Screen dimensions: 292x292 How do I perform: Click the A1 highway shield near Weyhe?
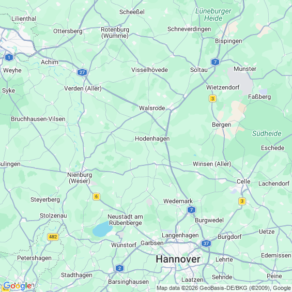(x=9, y=57)
